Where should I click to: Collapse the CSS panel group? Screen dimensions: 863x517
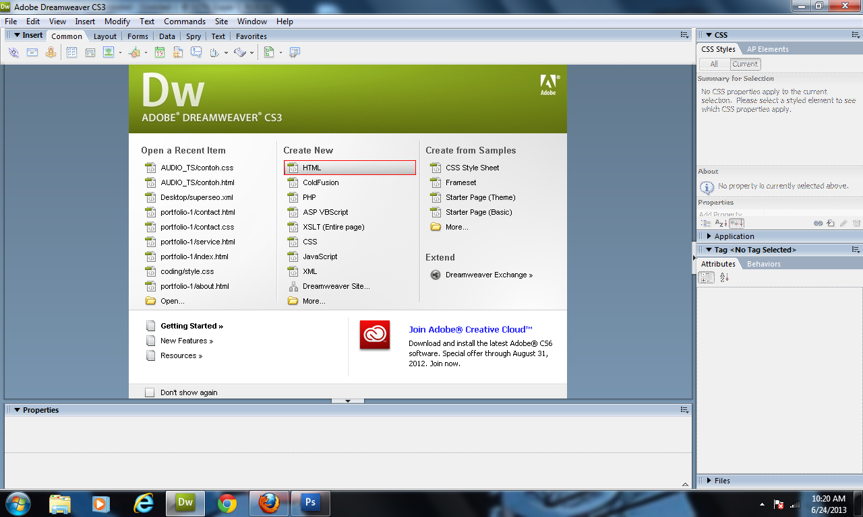[709, 35]
